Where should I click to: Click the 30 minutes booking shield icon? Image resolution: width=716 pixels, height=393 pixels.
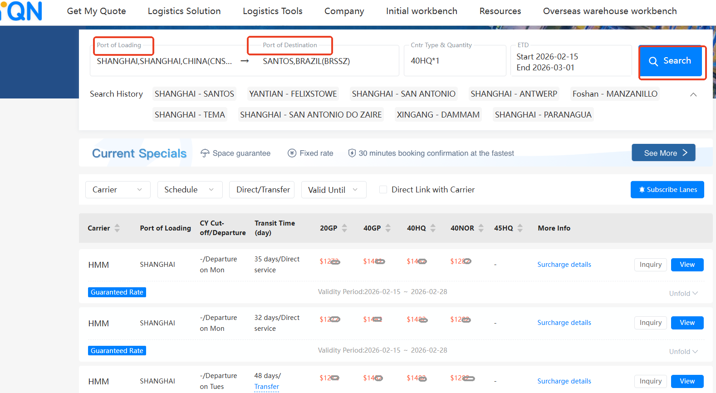(x=352, y=153)
